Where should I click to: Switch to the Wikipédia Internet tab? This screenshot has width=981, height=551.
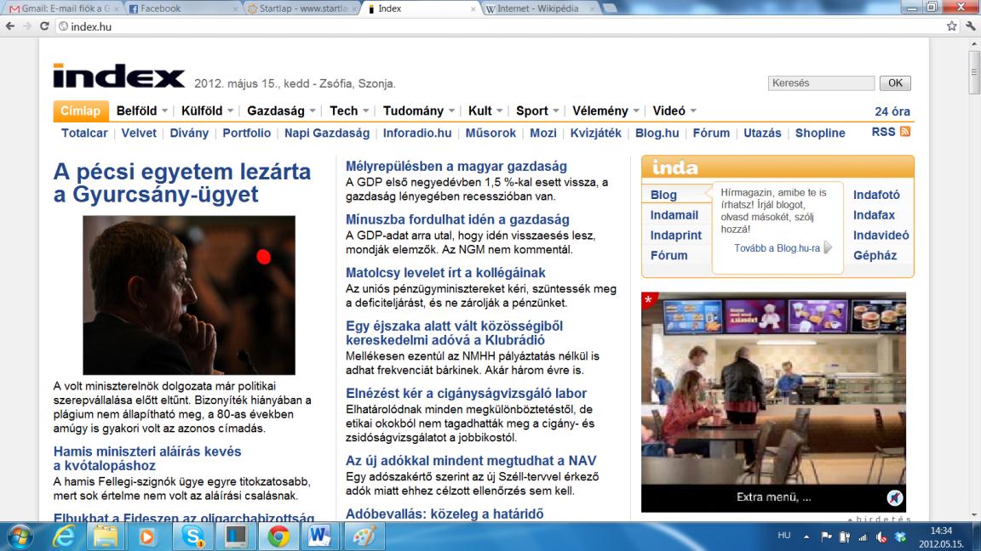[540, 9]
